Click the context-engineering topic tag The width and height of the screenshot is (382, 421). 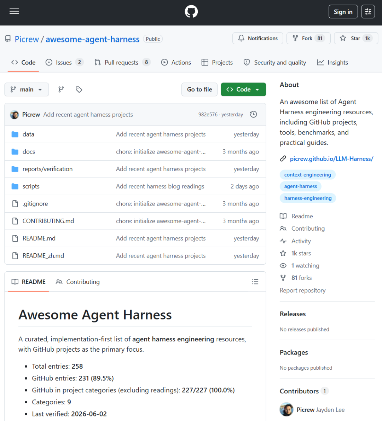[x=308, y=174]
